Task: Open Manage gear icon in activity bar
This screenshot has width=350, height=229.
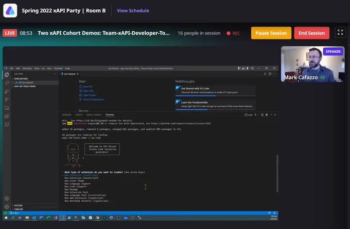Action: 7,207
